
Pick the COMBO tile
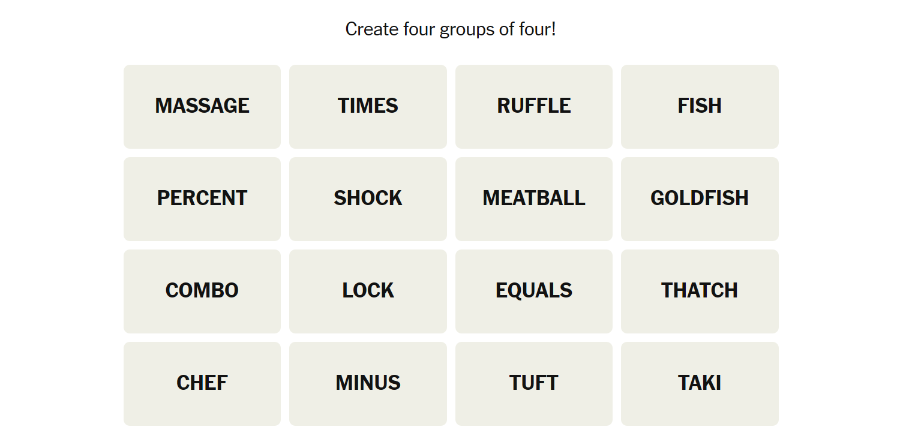coord(202,291)
